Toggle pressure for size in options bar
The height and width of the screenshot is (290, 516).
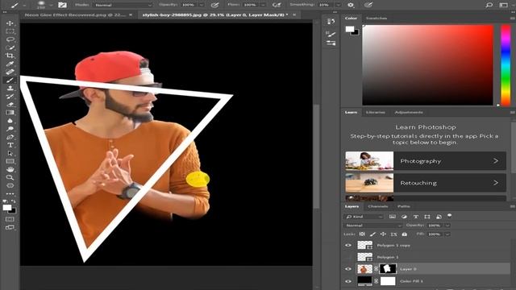pyautogui.click(x=368, y=5)
